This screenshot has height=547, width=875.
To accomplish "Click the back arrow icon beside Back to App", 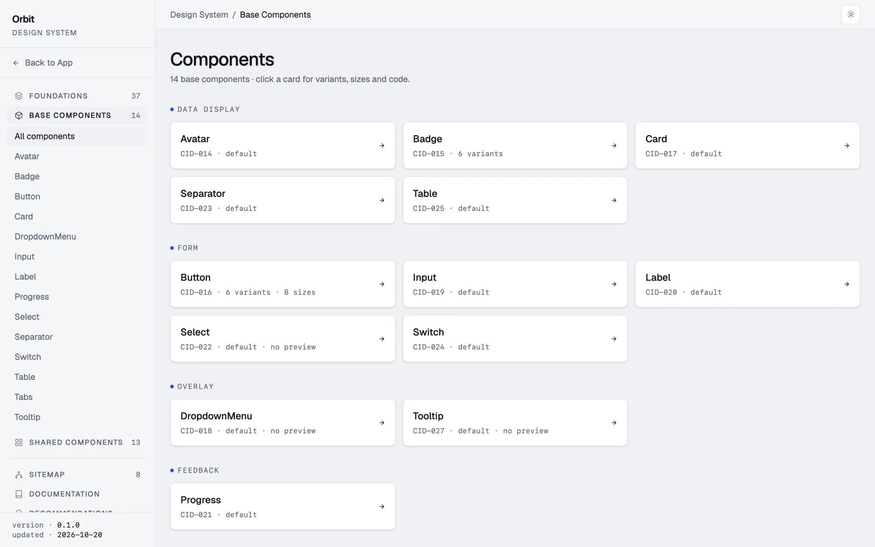I will [x=16, y=63].
